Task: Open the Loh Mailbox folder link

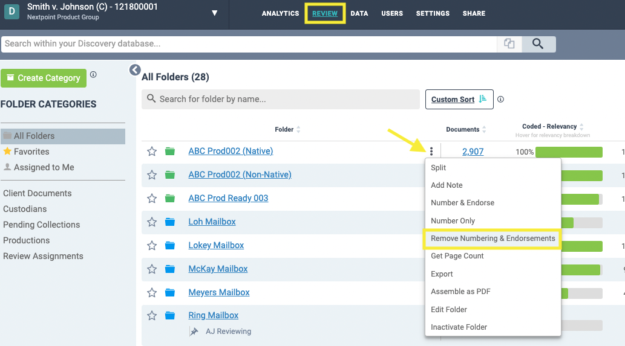Action: (212, 222)
